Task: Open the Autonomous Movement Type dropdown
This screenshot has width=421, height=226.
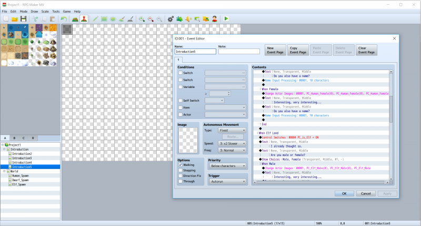Action: tap(232, 130)
